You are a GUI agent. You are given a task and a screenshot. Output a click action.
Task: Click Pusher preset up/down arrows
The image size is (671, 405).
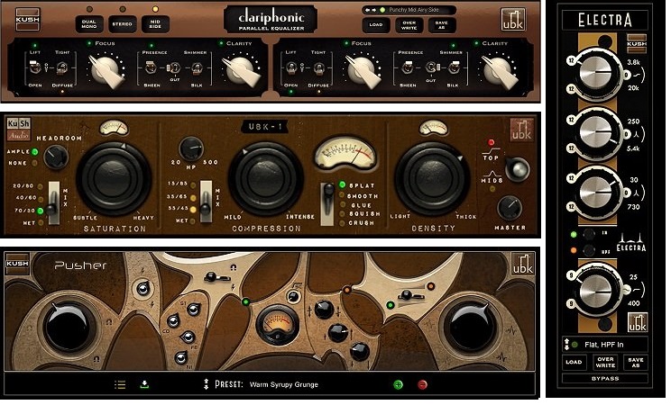click(x=207, y=383)
